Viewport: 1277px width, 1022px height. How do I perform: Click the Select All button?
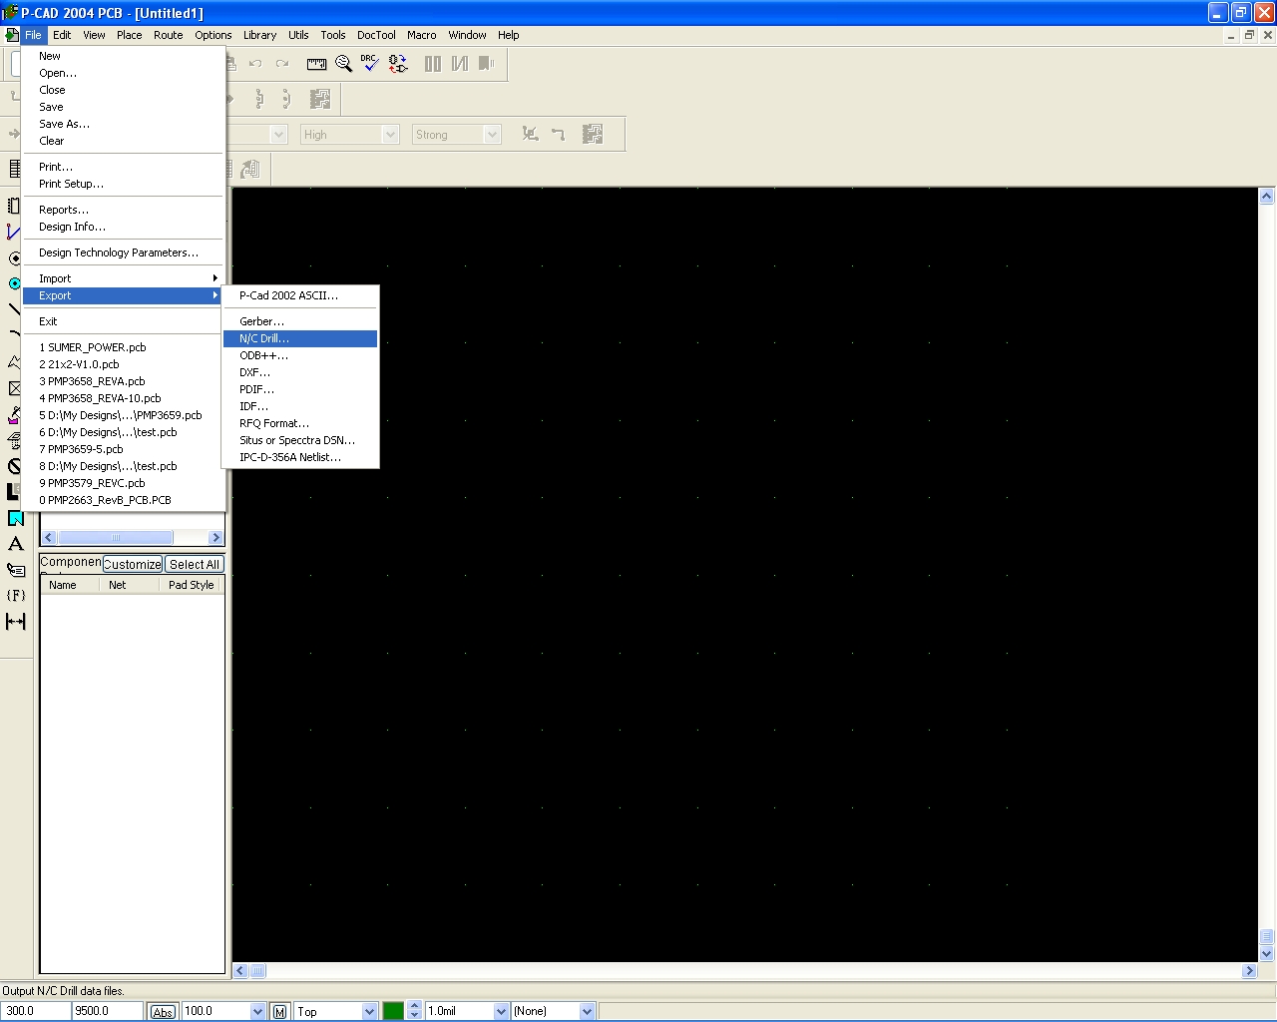[194, 564]
